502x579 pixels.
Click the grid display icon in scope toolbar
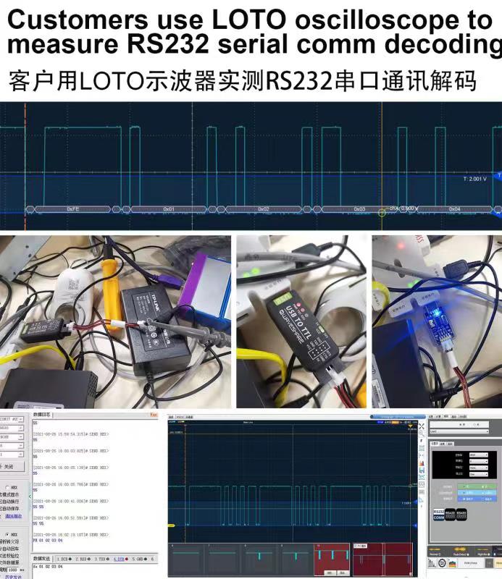tap(422, 448)
